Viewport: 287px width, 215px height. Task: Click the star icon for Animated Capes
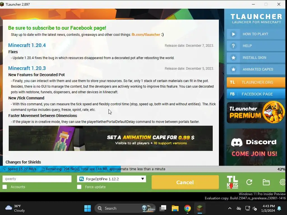click(x=233, y=69)
